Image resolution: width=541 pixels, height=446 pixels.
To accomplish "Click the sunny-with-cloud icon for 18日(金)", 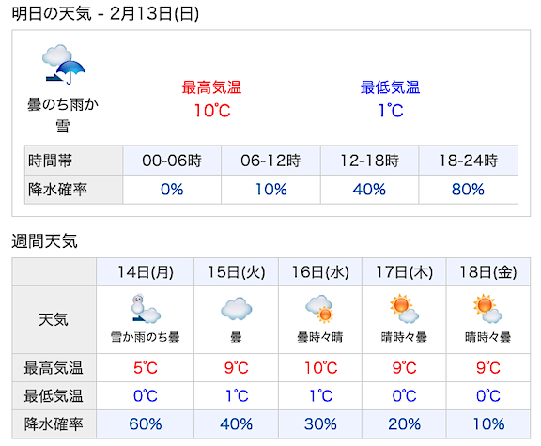I will pyautogui.click(x=487, y=309).
